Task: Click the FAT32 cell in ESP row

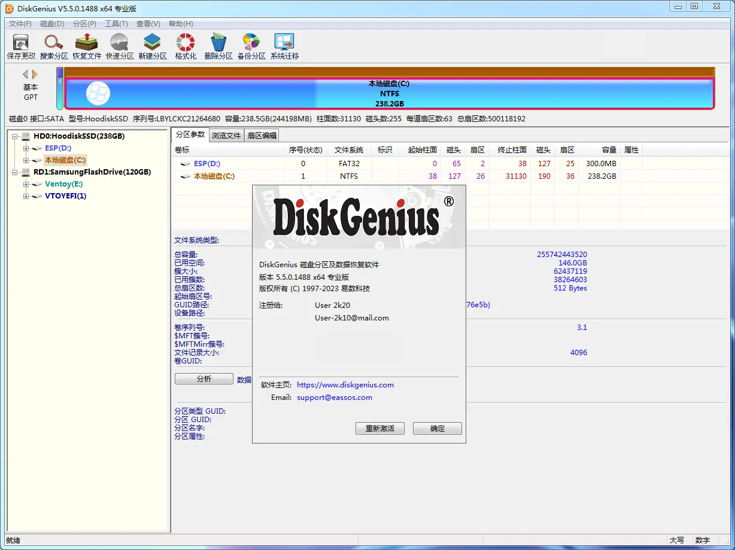Action: coord(349,164)
